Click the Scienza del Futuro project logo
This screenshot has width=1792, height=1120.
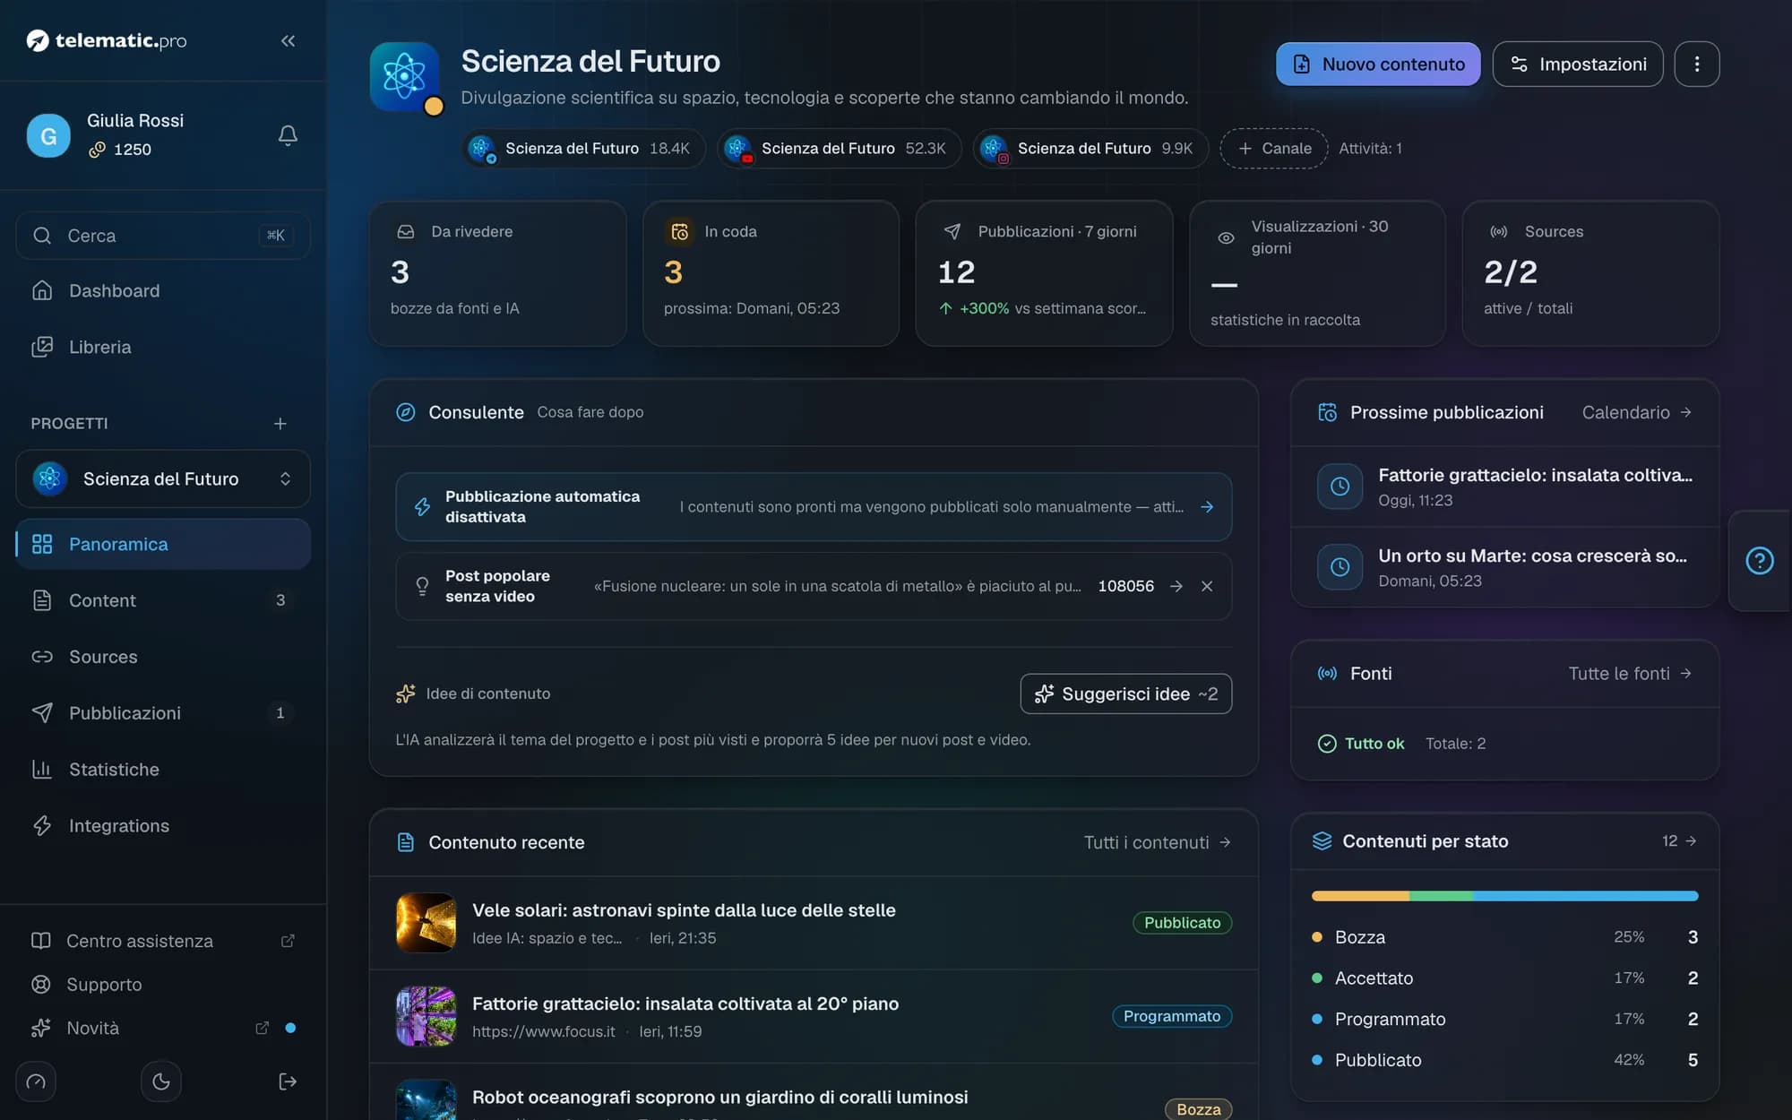click(405, 76)
